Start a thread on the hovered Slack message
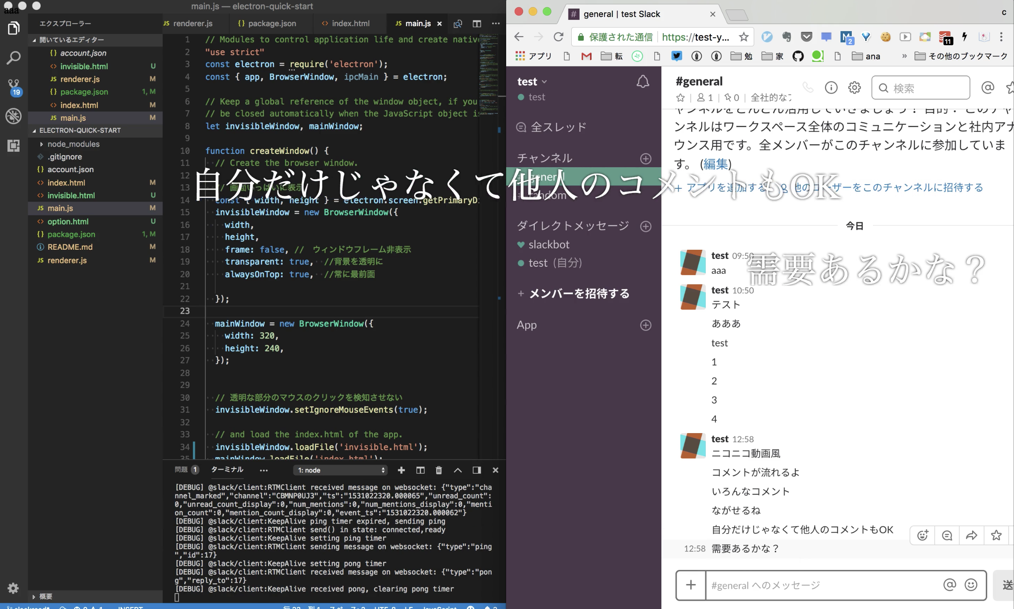The image size is (1014, 609). 947,535
